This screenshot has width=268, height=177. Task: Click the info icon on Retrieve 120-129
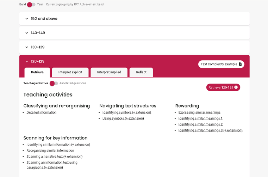tap(236, 87)
